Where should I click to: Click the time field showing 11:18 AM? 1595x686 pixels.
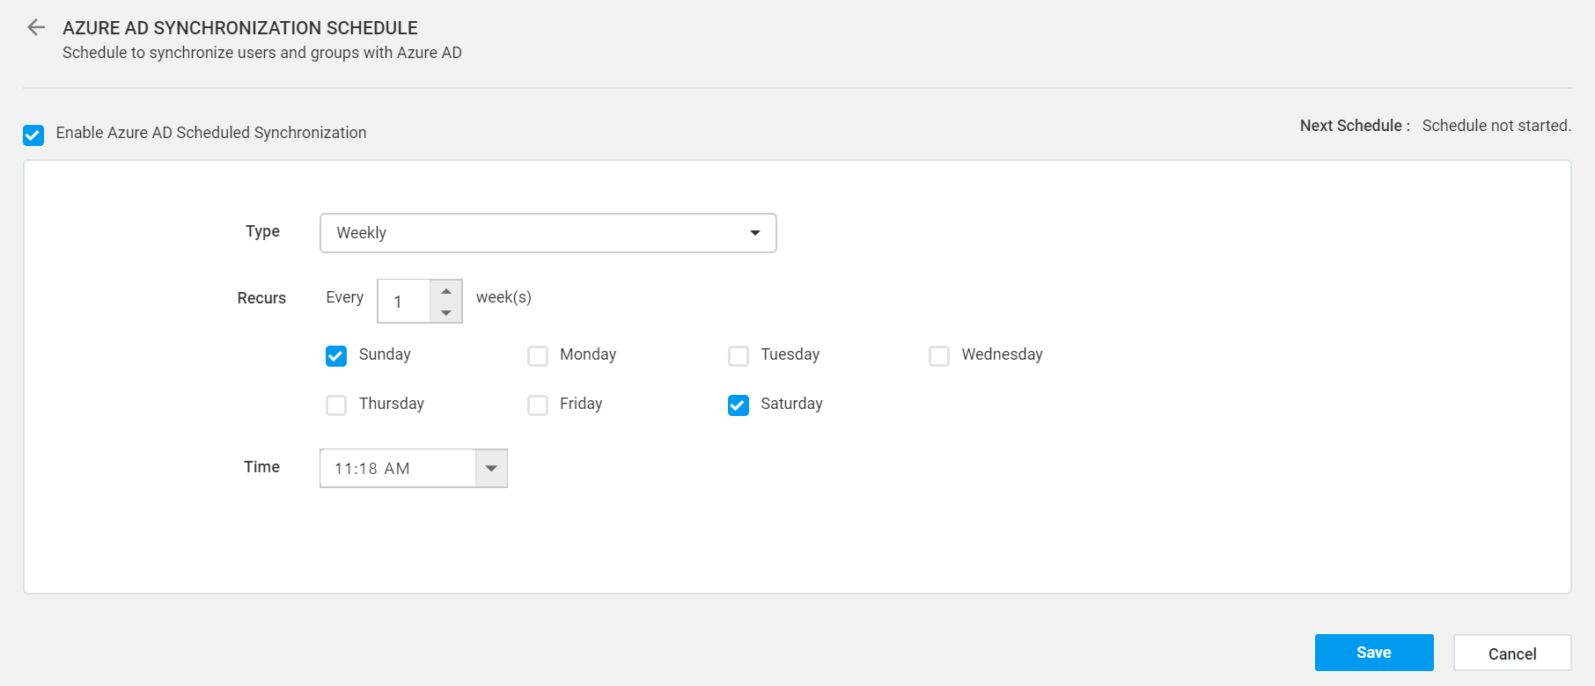click(398, 468)
